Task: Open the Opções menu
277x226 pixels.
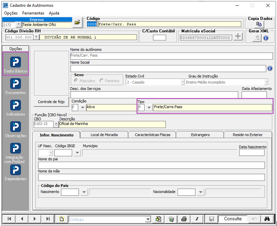Action: point(11,13)
